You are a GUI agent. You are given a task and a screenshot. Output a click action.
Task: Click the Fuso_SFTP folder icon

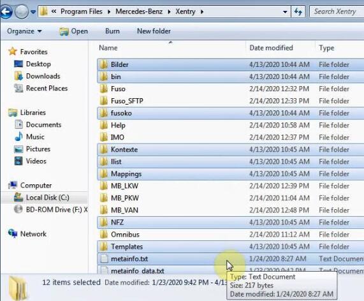(x=103, y=101)
